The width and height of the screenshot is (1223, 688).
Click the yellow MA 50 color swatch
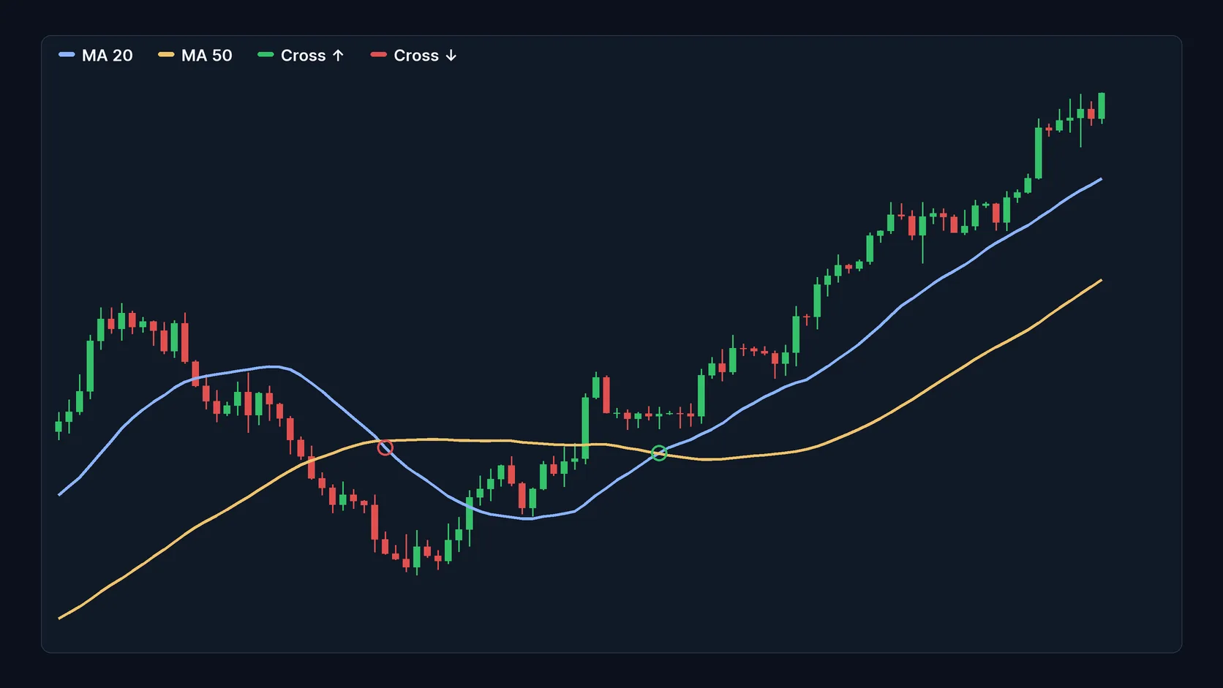click(166, 55)
